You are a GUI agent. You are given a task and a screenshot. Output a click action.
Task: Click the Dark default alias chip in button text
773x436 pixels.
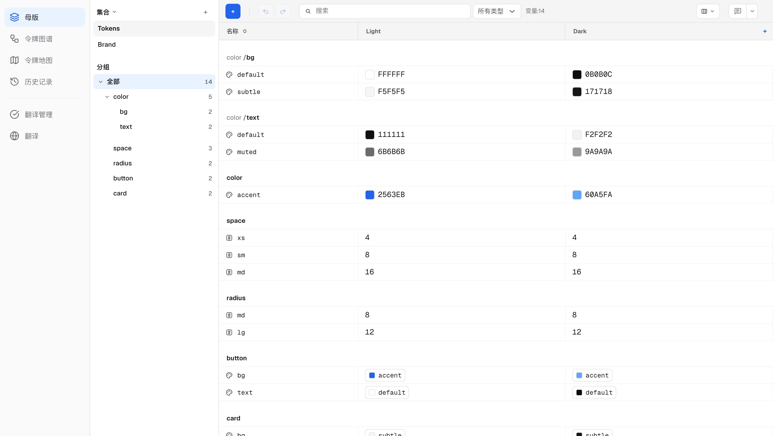coord(594,392)
